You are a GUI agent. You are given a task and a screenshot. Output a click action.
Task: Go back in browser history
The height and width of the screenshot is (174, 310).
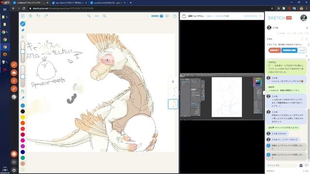click(x=14, y=9)
